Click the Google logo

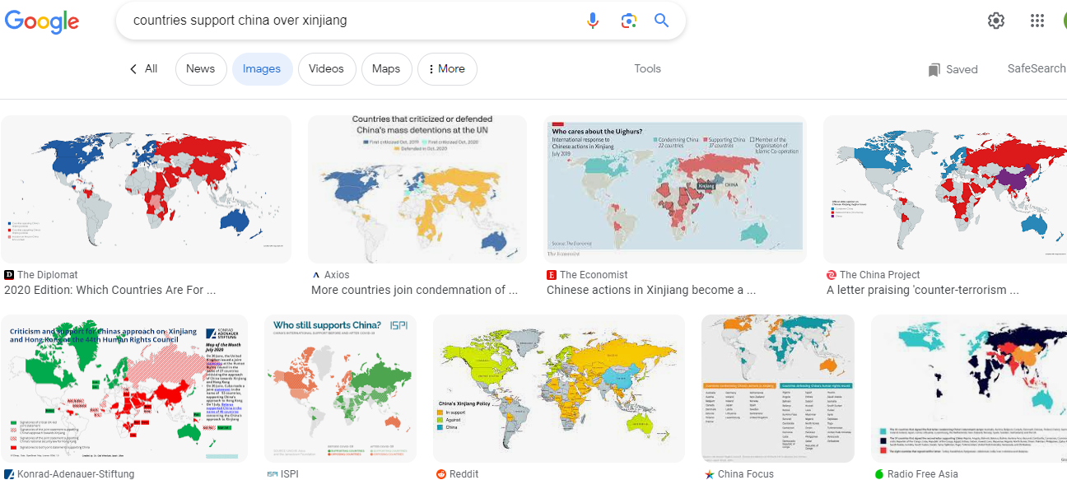coord(42,22)
